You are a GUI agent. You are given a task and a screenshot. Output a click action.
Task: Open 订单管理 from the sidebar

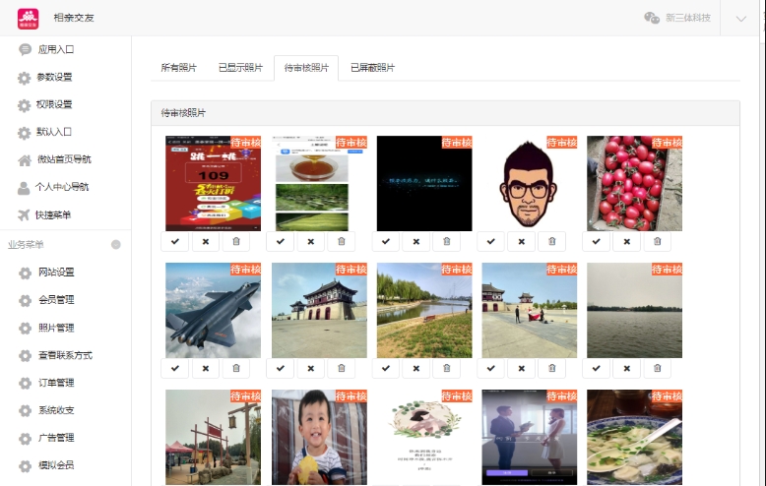[55, 383]
